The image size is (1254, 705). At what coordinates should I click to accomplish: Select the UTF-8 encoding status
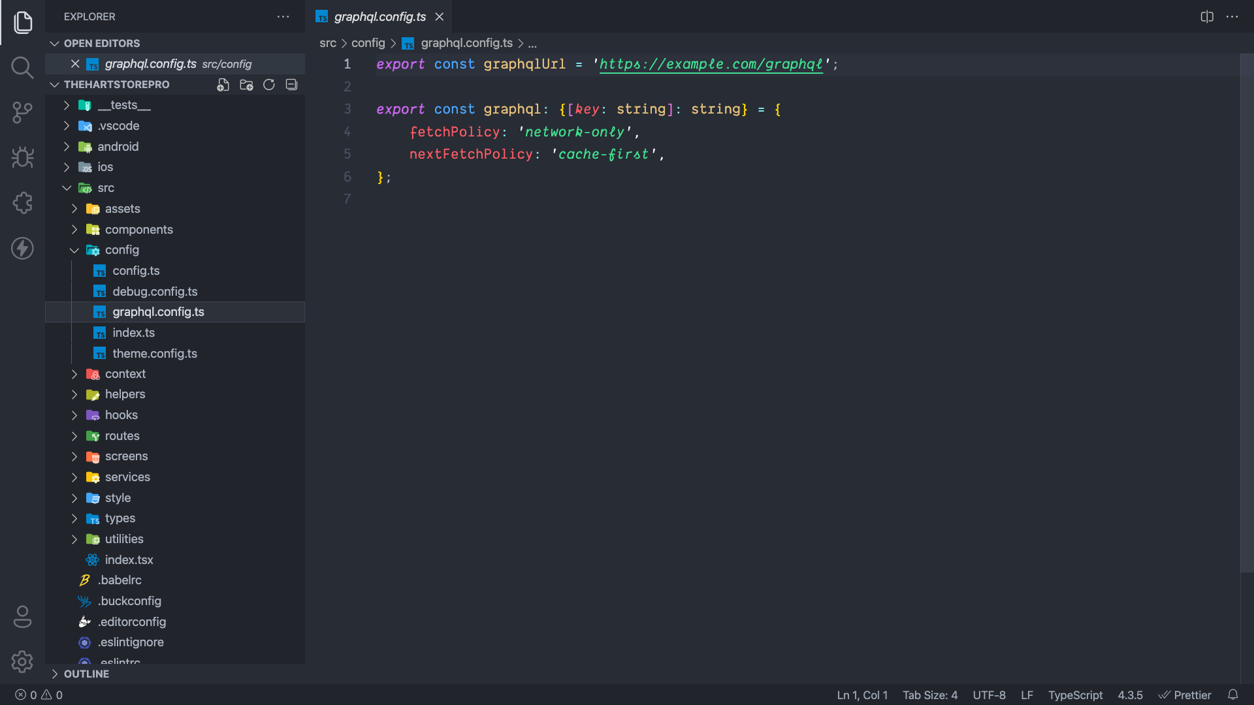pyautogui.click(x=989, y=695)
